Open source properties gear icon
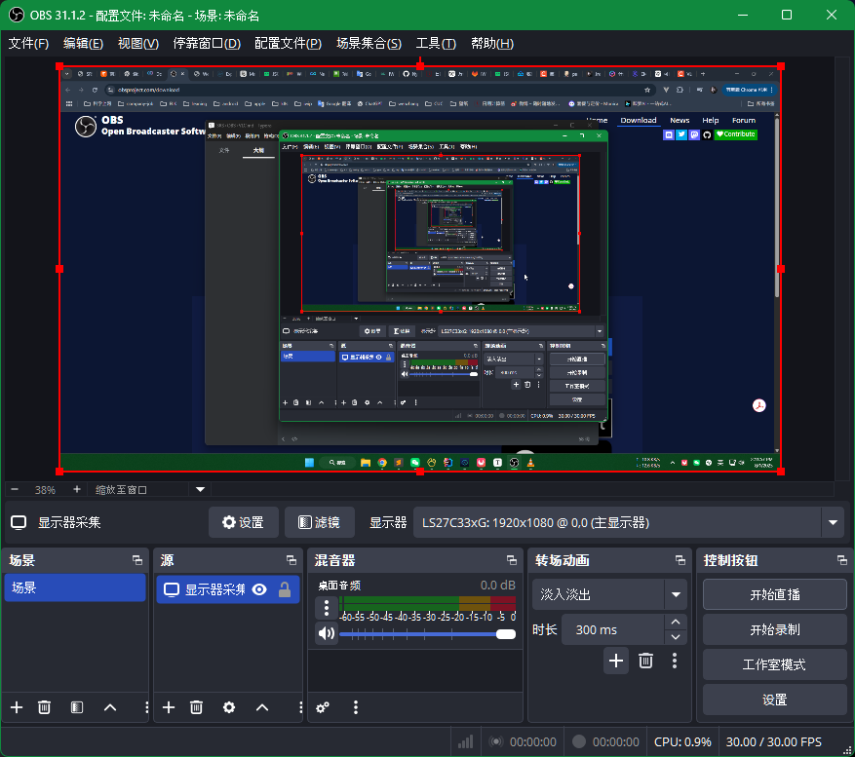The height and width of the screenshot is (757, 855). (229, 707)
